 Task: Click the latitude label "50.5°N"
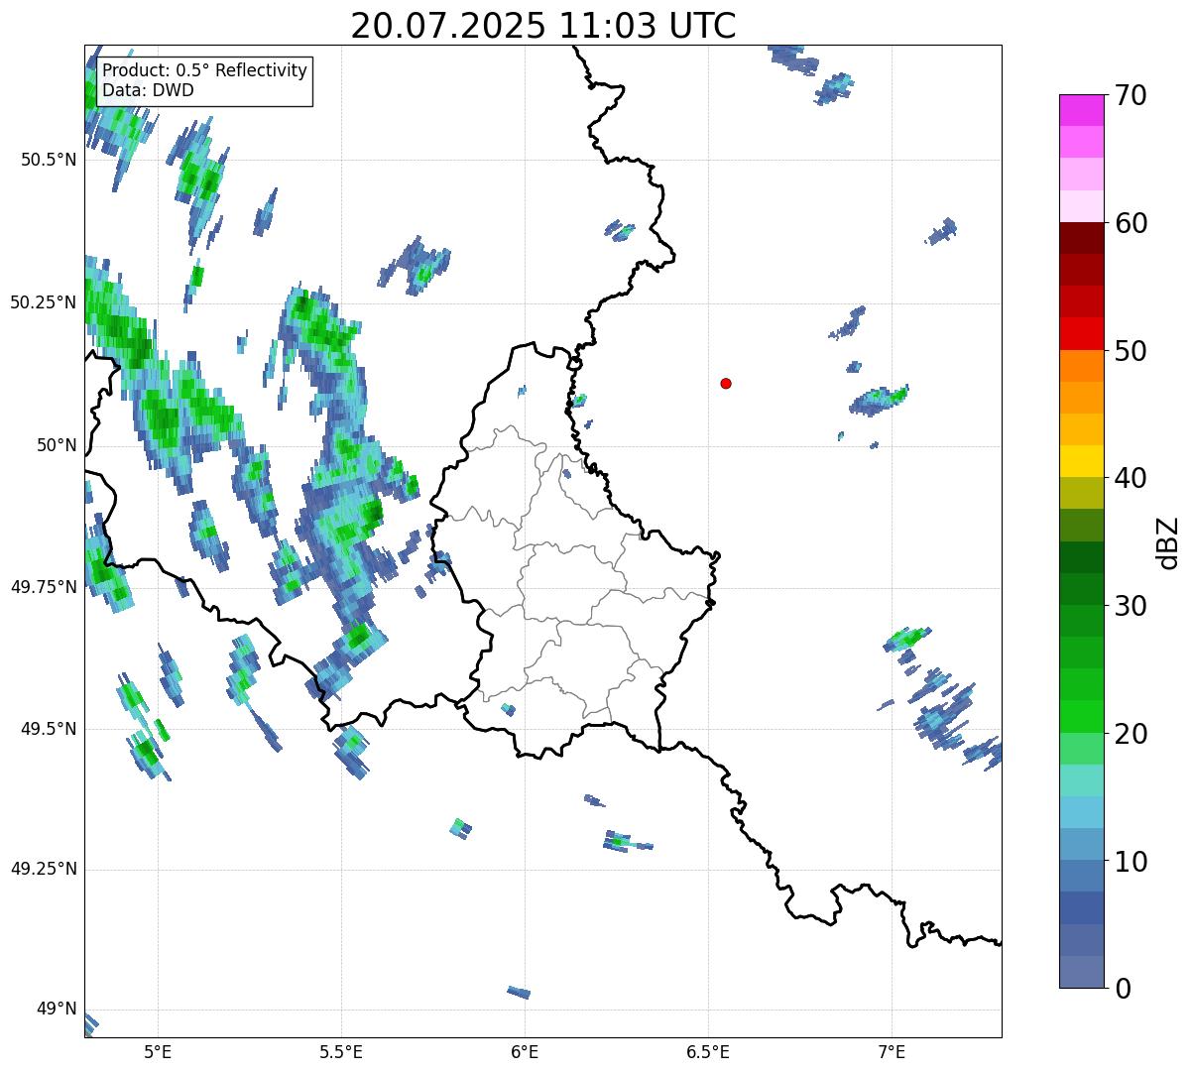pos(49,160)
